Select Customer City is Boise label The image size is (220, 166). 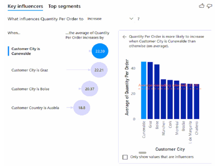point(30,89)
